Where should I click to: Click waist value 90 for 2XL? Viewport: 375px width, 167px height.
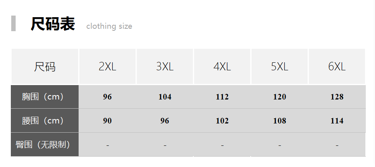(x=107, y=121)
